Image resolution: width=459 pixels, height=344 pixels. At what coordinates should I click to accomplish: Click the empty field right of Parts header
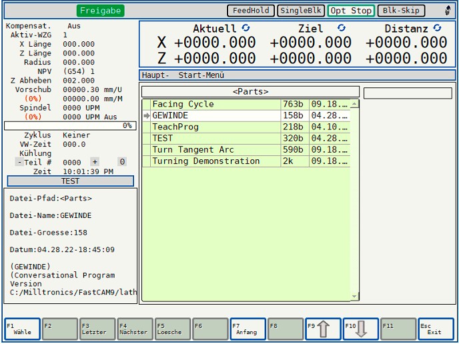[408, 93]
